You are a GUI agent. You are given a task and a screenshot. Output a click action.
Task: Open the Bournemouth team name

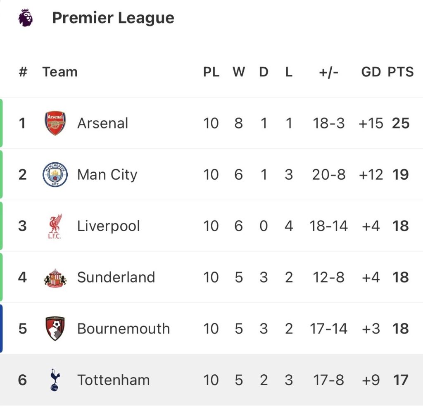124,328
